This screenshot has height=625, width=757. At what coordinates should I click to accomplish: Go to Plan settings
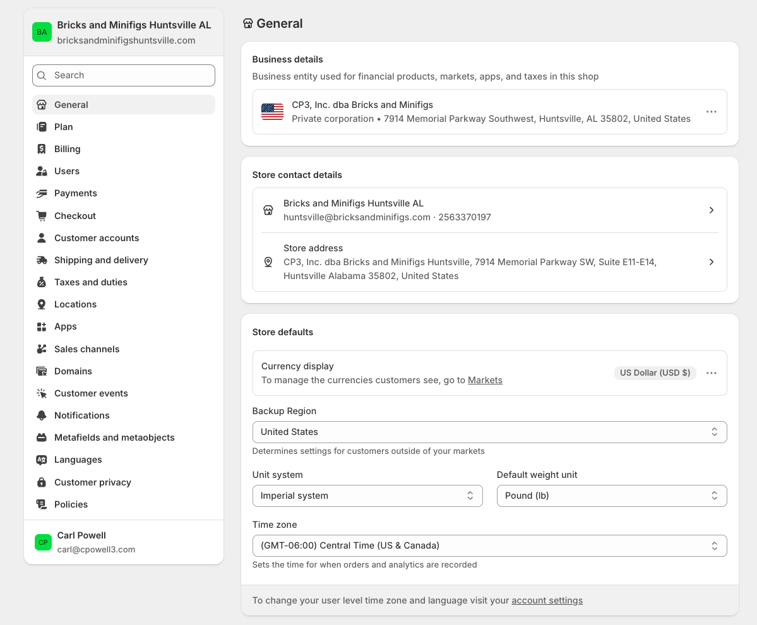(x=124, y=127)
